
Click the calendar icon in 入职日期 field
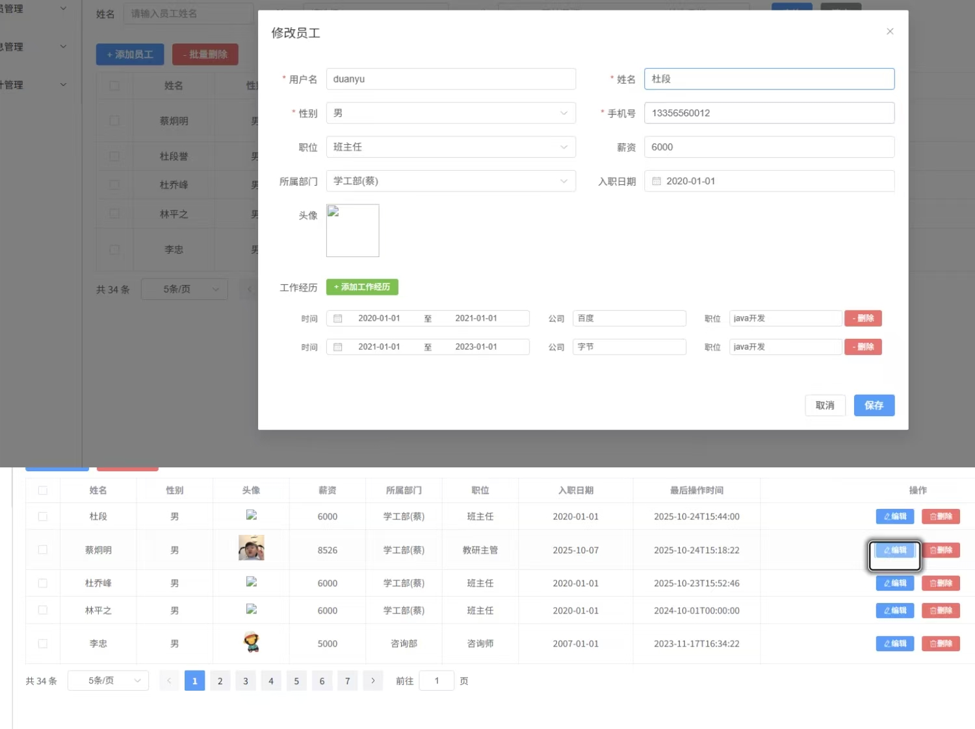click(x=656, y=181)
